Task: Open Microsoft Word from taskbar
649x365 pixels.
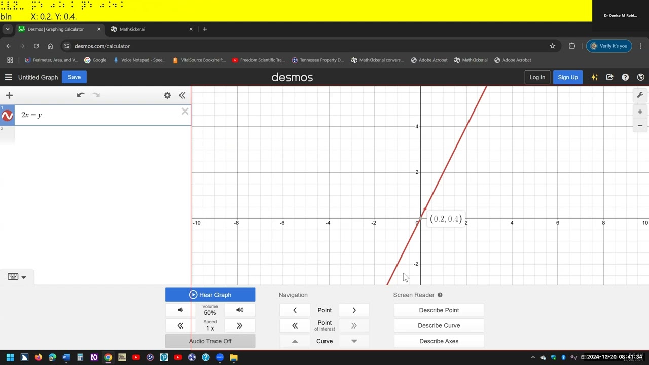Action: click(x=66, y=357)
